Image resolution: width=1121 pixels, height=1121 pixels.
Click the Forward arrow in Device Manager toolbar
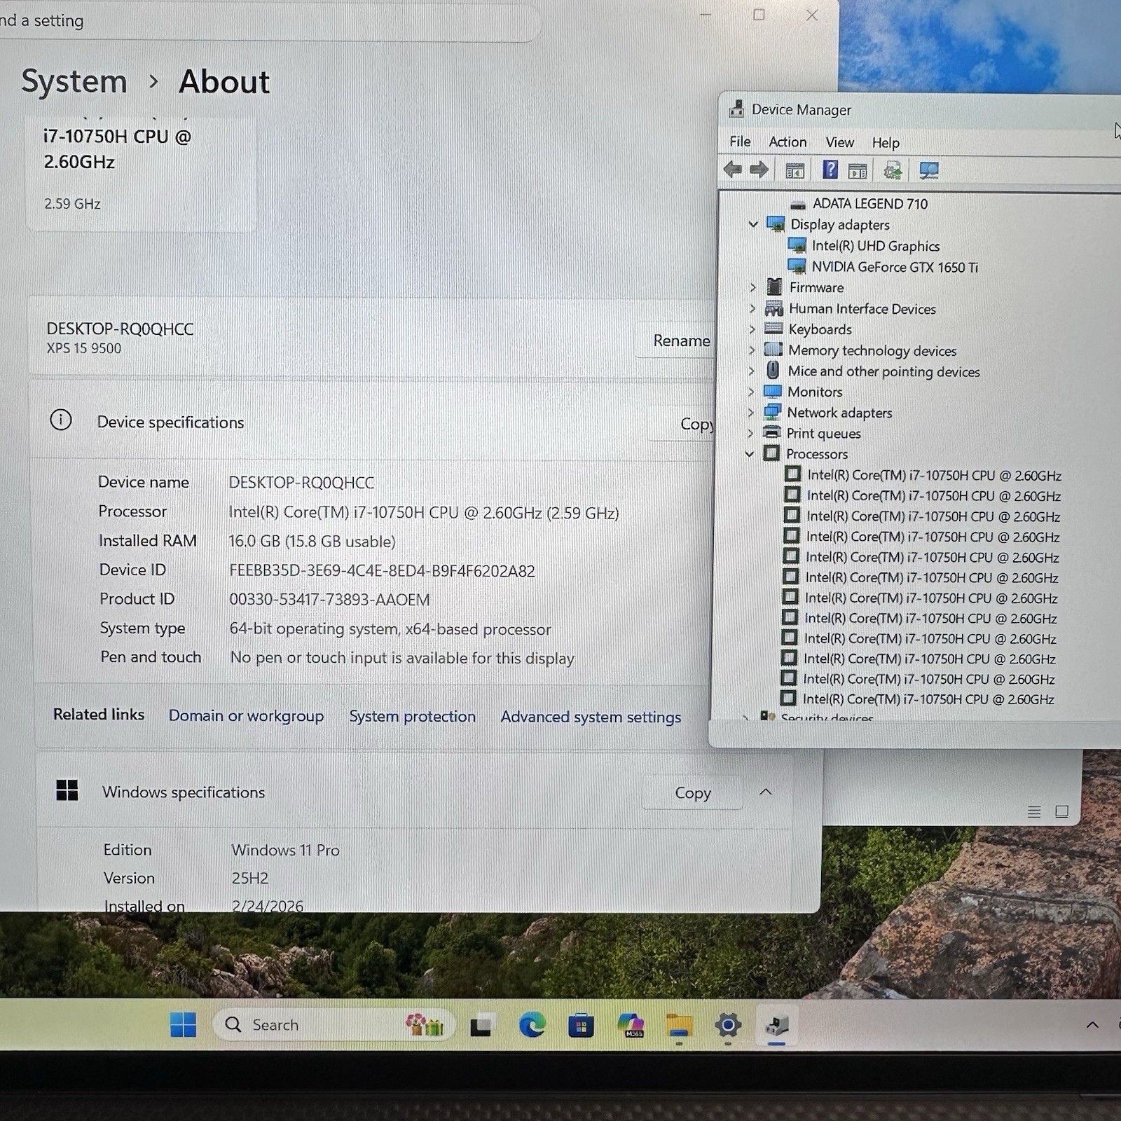point(759,170)
